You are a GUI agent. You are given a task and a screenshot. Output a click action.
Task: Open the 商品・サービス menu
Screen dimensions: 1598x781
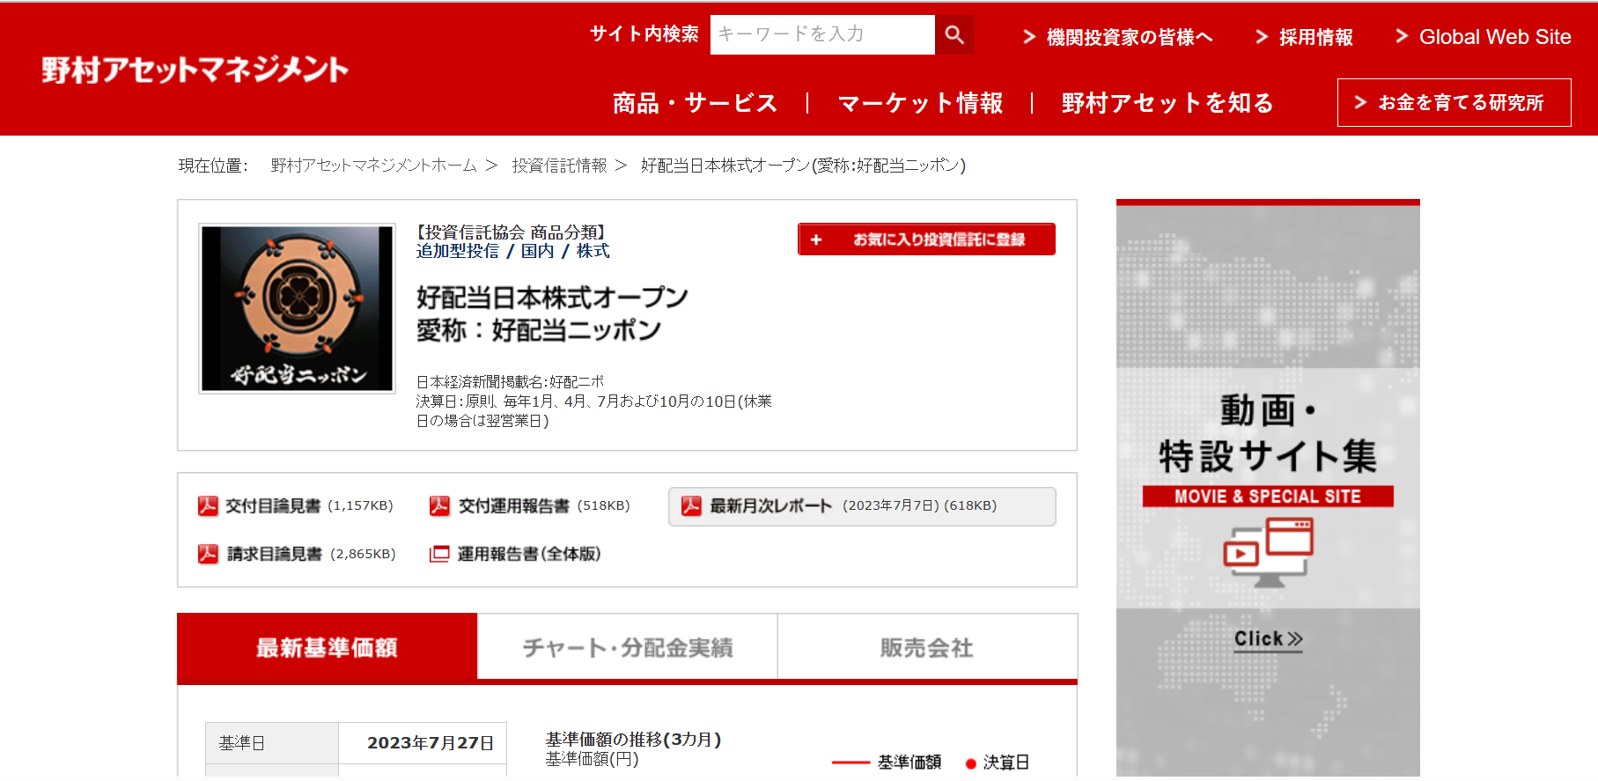pyautogui.click(x=695, y=103)
